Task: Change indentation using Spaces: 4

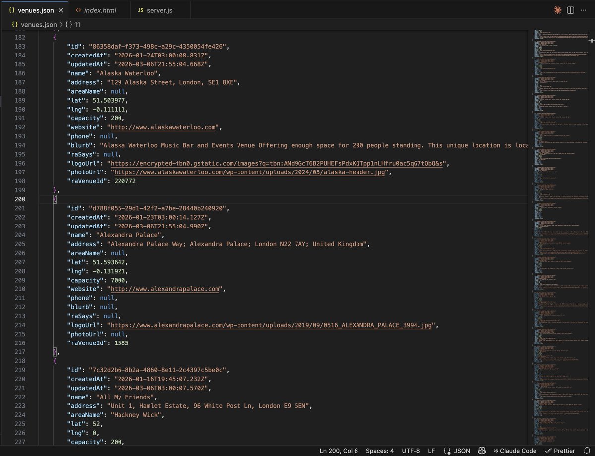Action: 380,451
